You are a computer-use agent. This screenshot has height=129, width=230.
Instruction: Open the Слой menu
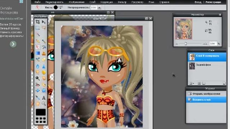pos(92,2)
